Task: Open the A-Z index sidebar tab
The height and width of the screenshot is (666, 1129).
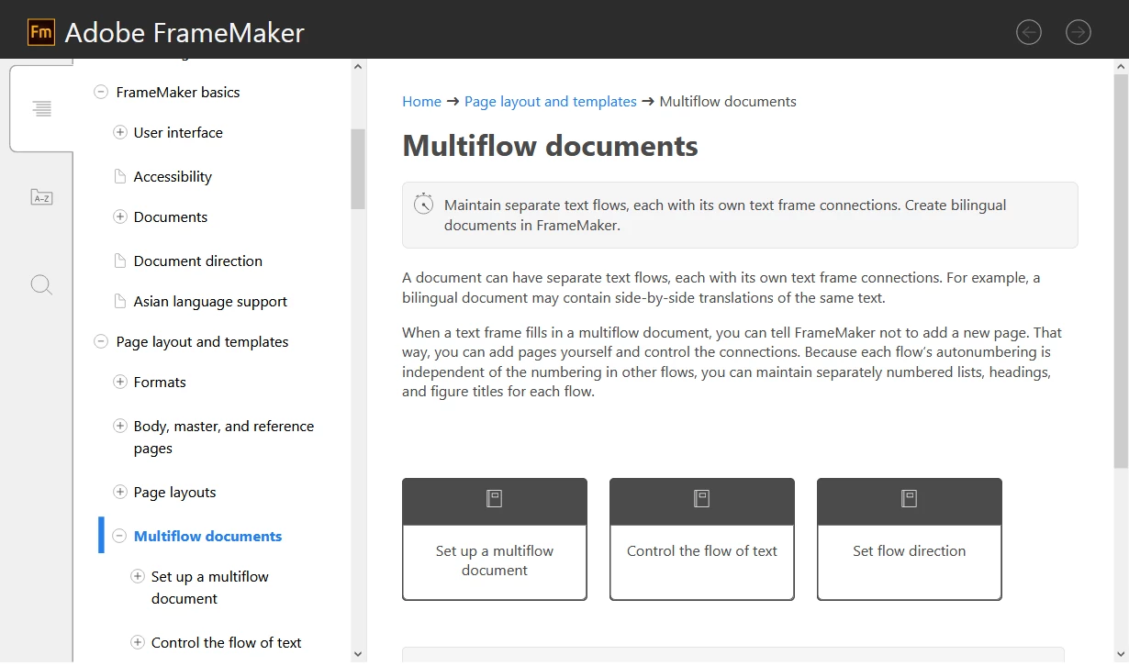Action: point(41,196)
